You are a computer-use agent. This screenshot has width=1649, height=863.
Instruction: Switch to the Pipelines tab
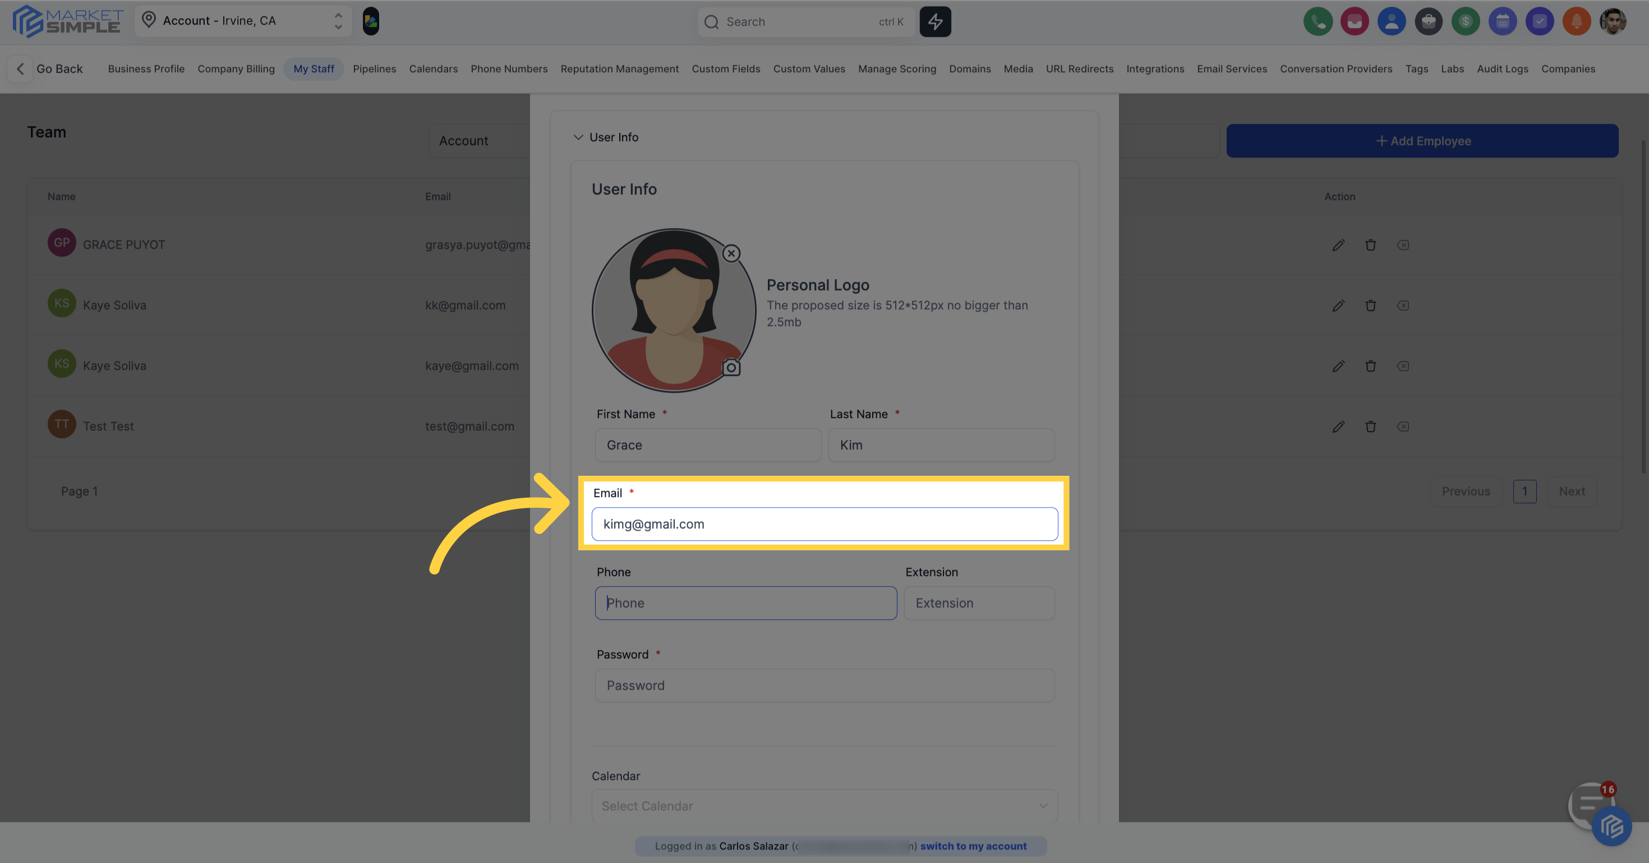374,69
